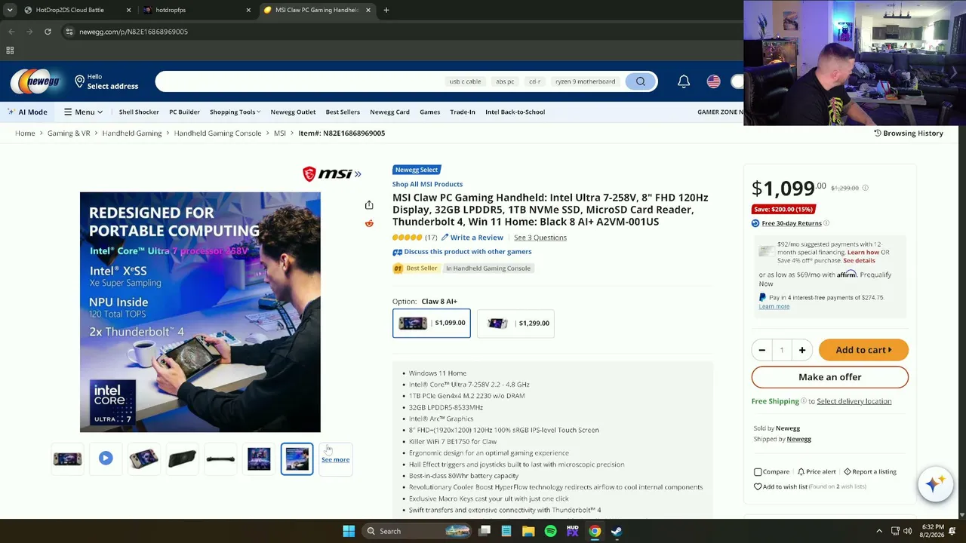966x543 pixels.
Task: Open Intel Back-to-School menu item
Action: coord(515,112)
